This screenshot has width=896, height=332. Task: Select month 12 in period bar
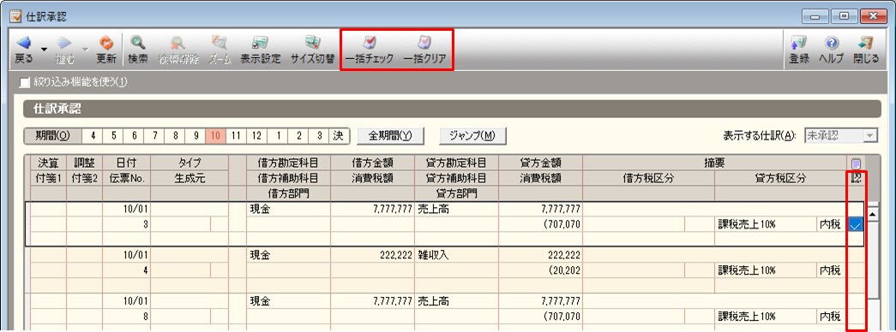(x=256, y=136)
